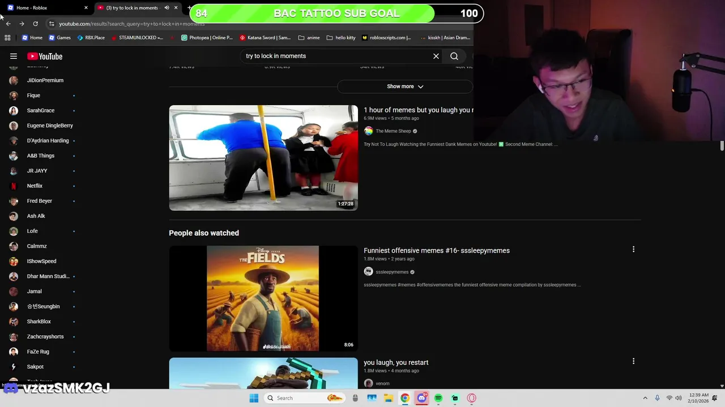Viewport: 725px width, 407px height.
Task: Reload the current page
Action: tap(35, 24)
